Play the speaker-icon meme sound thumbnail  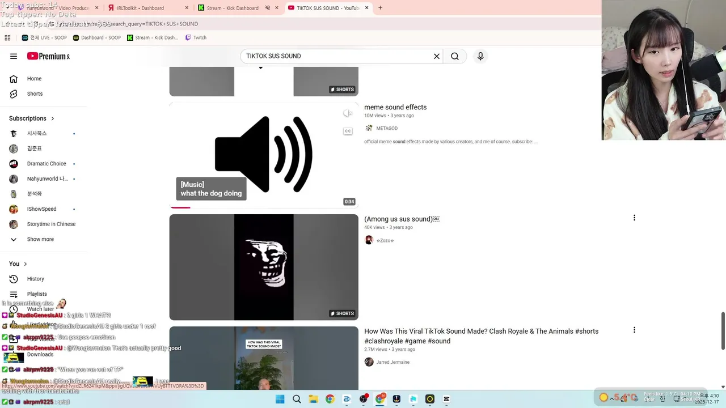coord(264,155)
